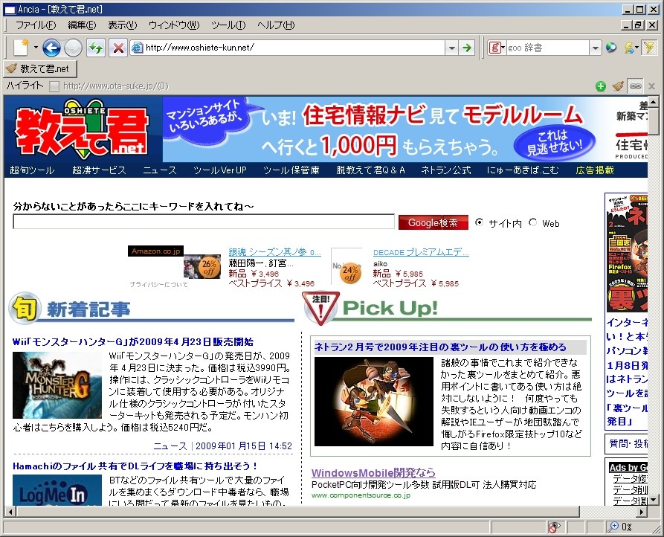The height and width of the screenshot is (537, 664).
Task: Click the globe magnifier search icon
Action: 610,48
